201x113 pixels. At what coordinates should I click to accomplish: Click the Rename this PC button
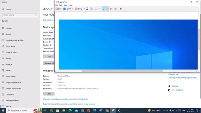coord(49,63)
